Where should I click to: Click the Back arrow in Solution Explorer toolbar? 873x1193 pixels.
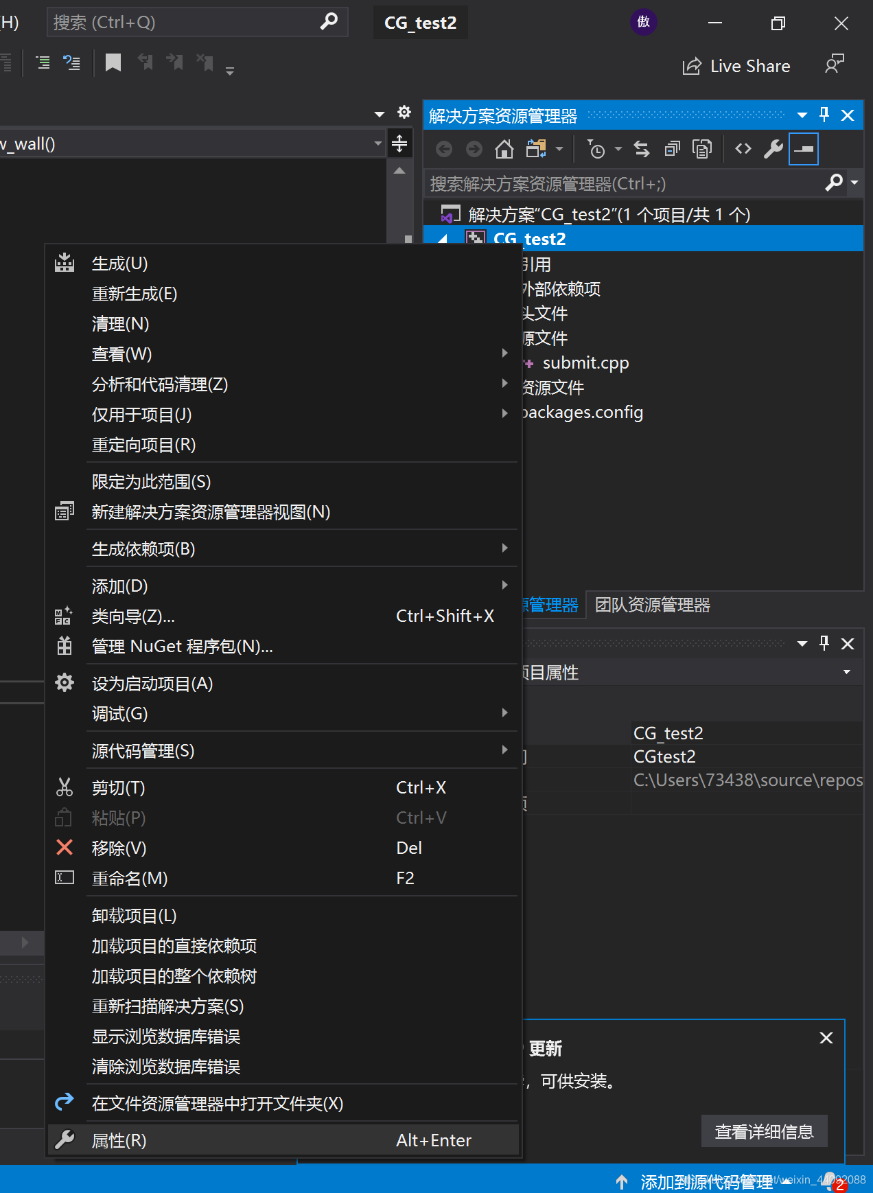tap(444, 149)
